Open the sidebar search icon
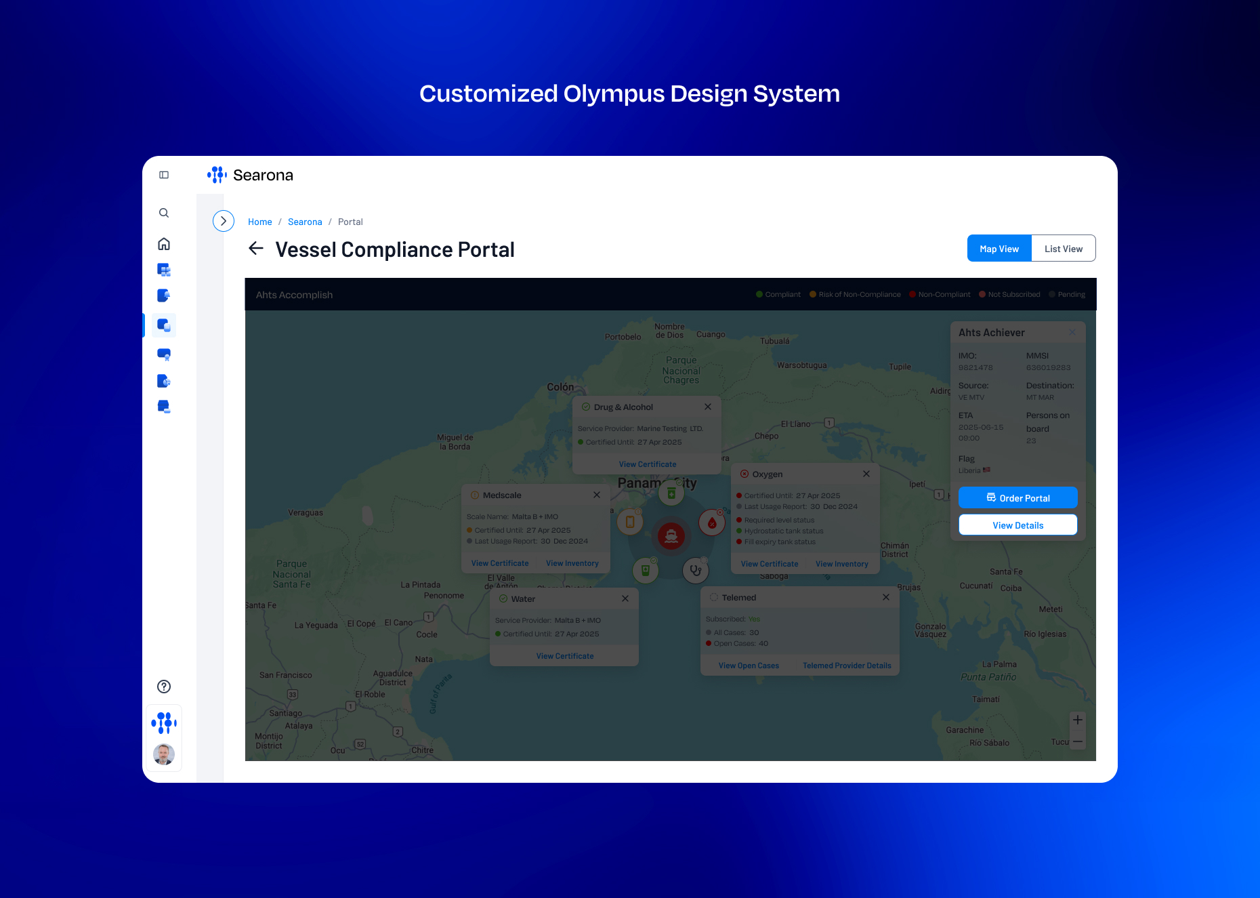Screen dimensions: 1260x898 click(x=164, y=213)
